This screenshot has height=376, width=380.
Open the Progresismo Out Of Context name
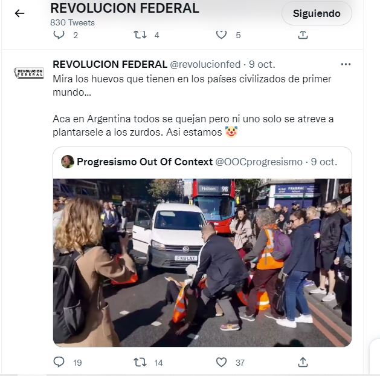[144, 162]
